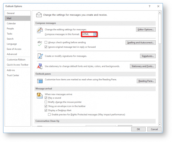Enable Always check spelling before sending
Image resolution: width=172 pixels, height=142 pixels.
pos(46,42)
